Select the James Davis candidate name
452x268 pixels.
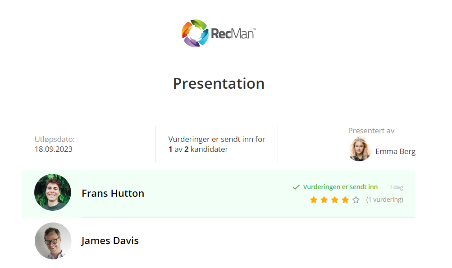click(x=110, y=241)
